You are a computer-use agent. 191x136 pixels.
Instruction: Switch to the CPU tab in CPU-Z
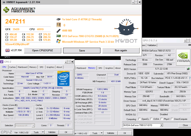4,67
